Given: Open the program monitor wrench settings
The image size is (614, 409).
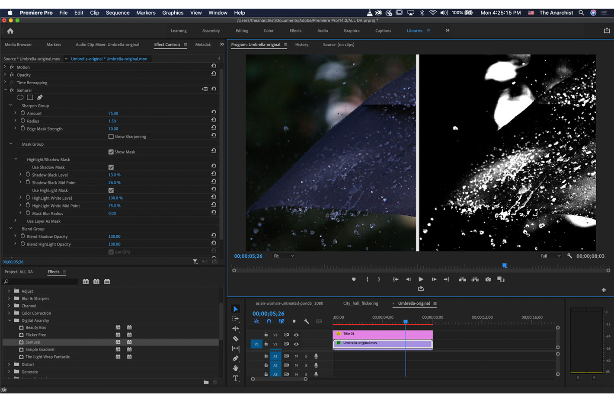Looking at the screenshot, I should pos(569,256).
